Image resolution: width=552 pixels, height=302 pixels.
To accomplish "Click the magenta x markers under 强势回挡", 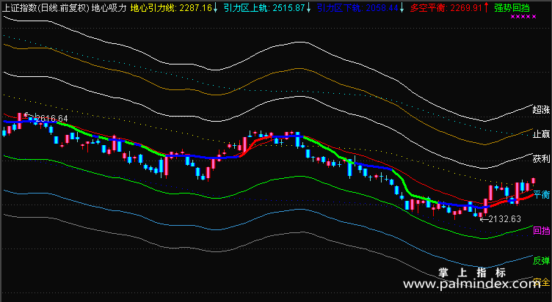I will click(523, 17).
